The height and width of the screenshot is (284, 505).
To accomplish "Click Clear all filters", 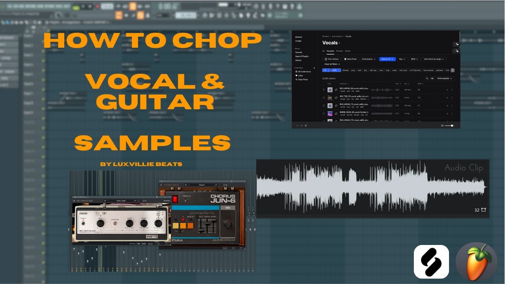I will click(332, 64).
